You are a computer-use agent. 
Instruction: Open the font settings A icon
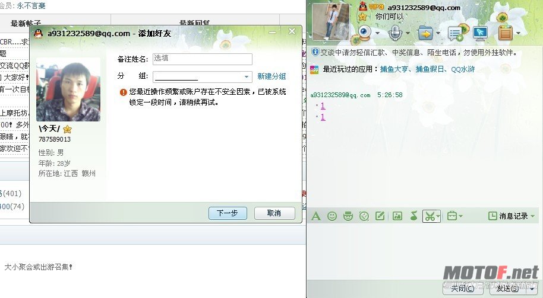point(316,216)
